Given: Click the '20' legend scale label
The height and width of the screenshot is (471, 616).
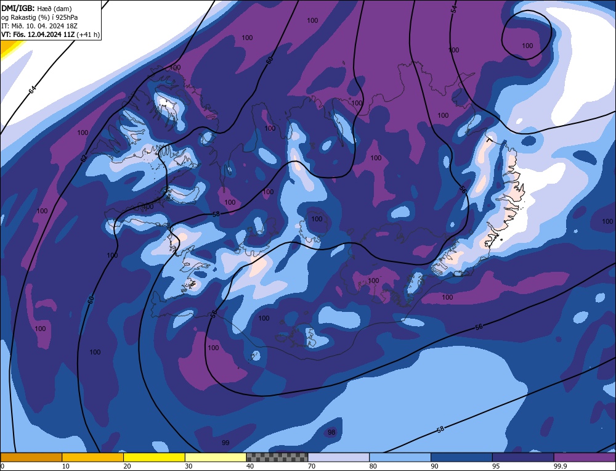Looking at the screenshot, I should coord(128,466).
